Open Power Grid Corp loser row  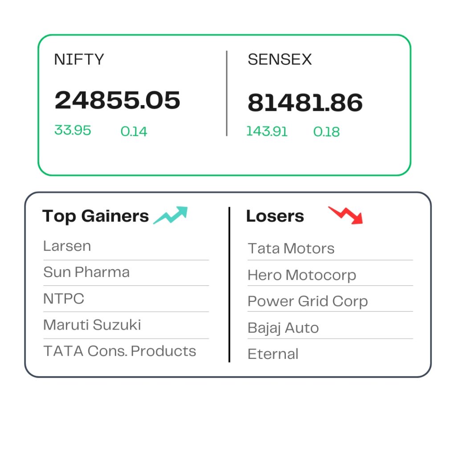(x=308, y=301)
